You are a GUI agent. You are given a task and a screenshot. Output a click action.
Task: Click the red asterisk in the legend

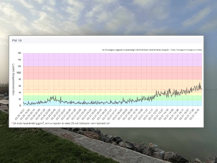coord(12,123)
